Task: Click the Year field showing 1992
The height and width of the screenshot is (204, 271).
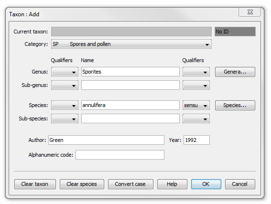Action: pos(196,140)
